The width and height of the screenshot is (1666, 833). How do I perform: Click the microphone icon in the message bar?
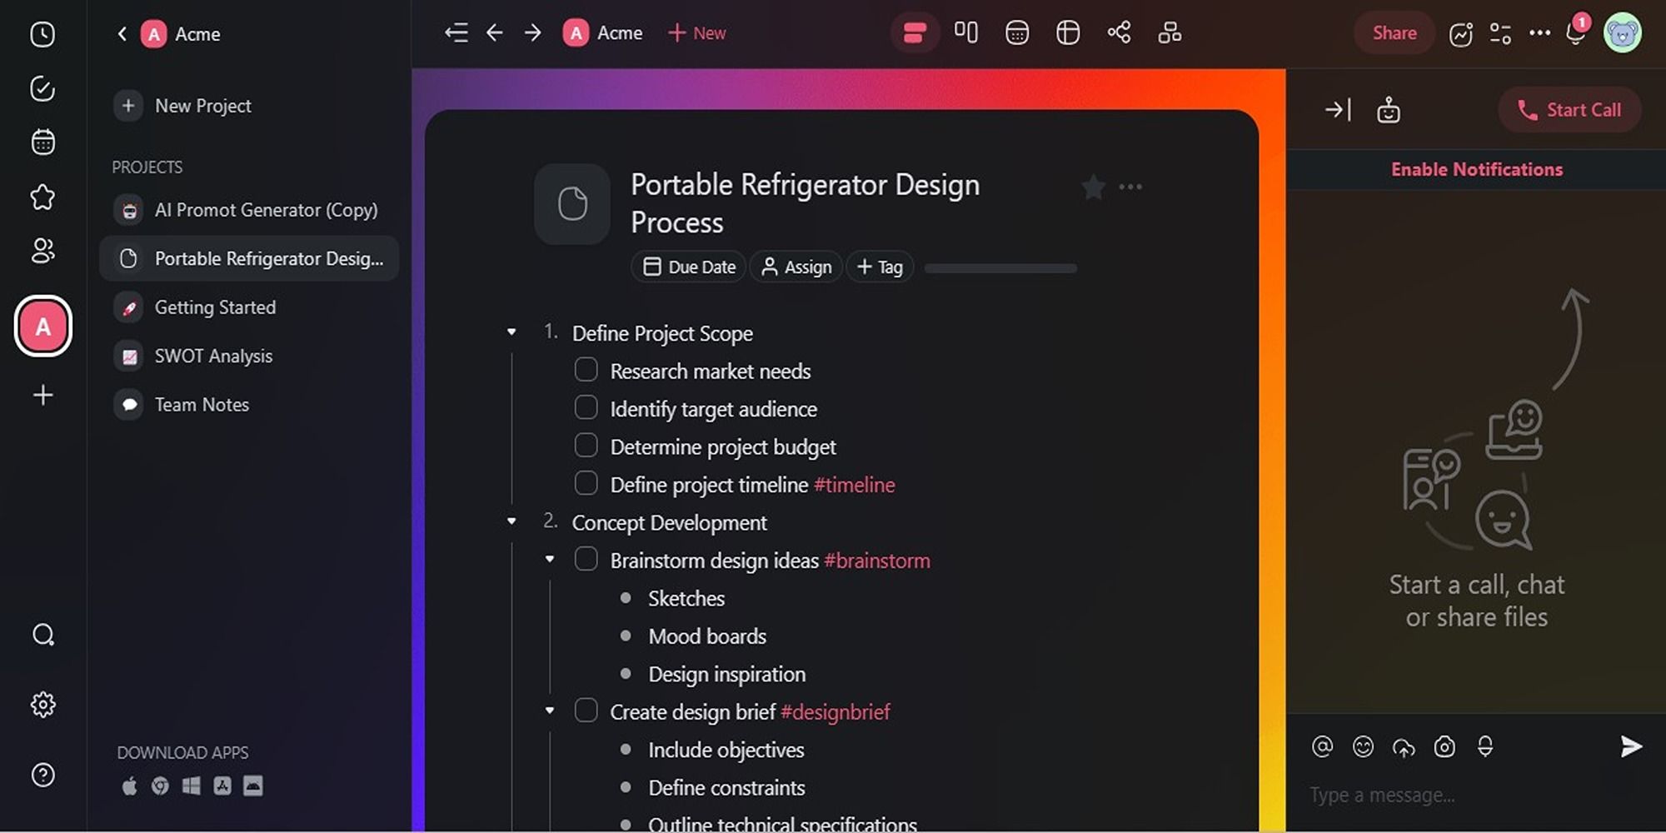click(x=1487, y=747)
